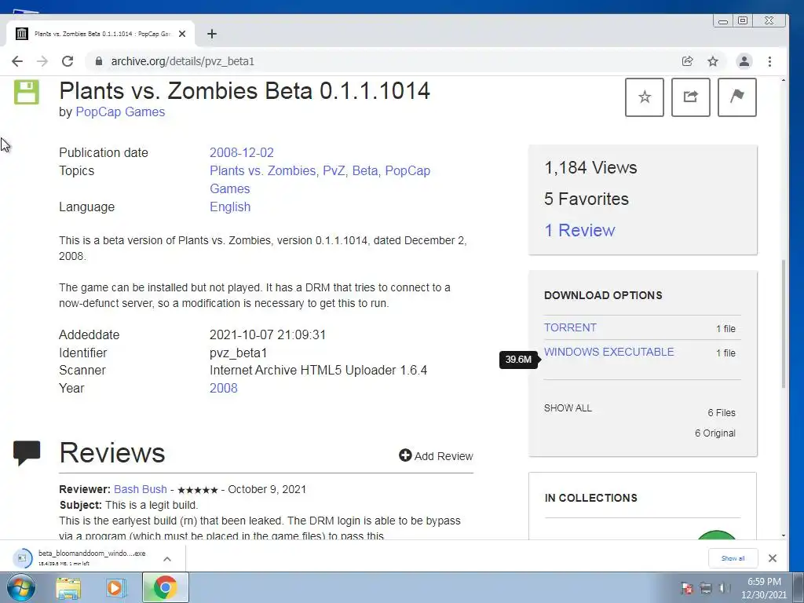This screenshot has height=603, width=804.
Task: Reload the archive.org page
Action: (x=68, y=61)
